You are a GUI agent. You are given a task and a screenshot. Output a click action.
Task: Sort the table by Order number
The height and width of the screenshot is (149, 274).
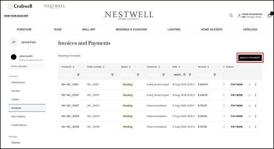point(103,67)
